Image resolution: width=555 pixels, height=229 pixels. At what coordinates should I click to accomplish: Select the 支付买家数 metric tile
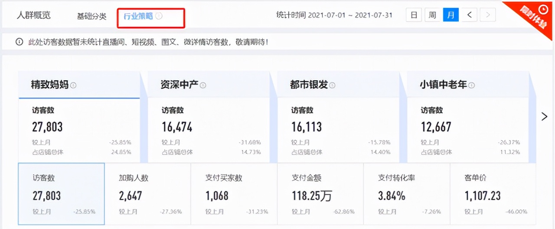[234, 194]
